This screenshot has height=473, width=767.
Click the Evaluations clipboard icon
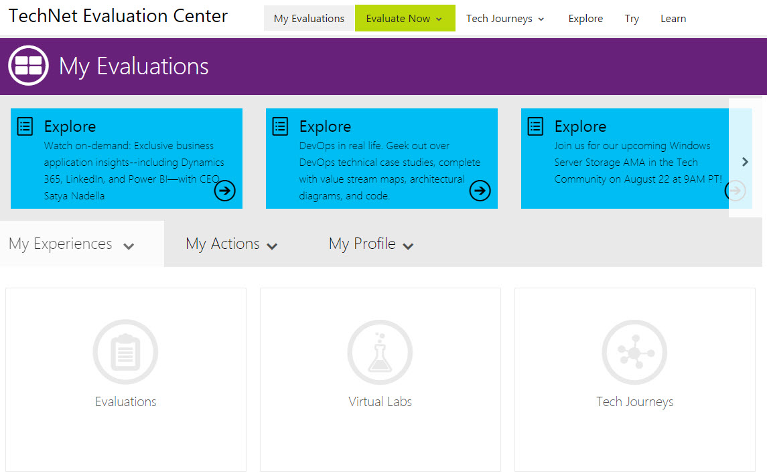click(x=125, y=352)
